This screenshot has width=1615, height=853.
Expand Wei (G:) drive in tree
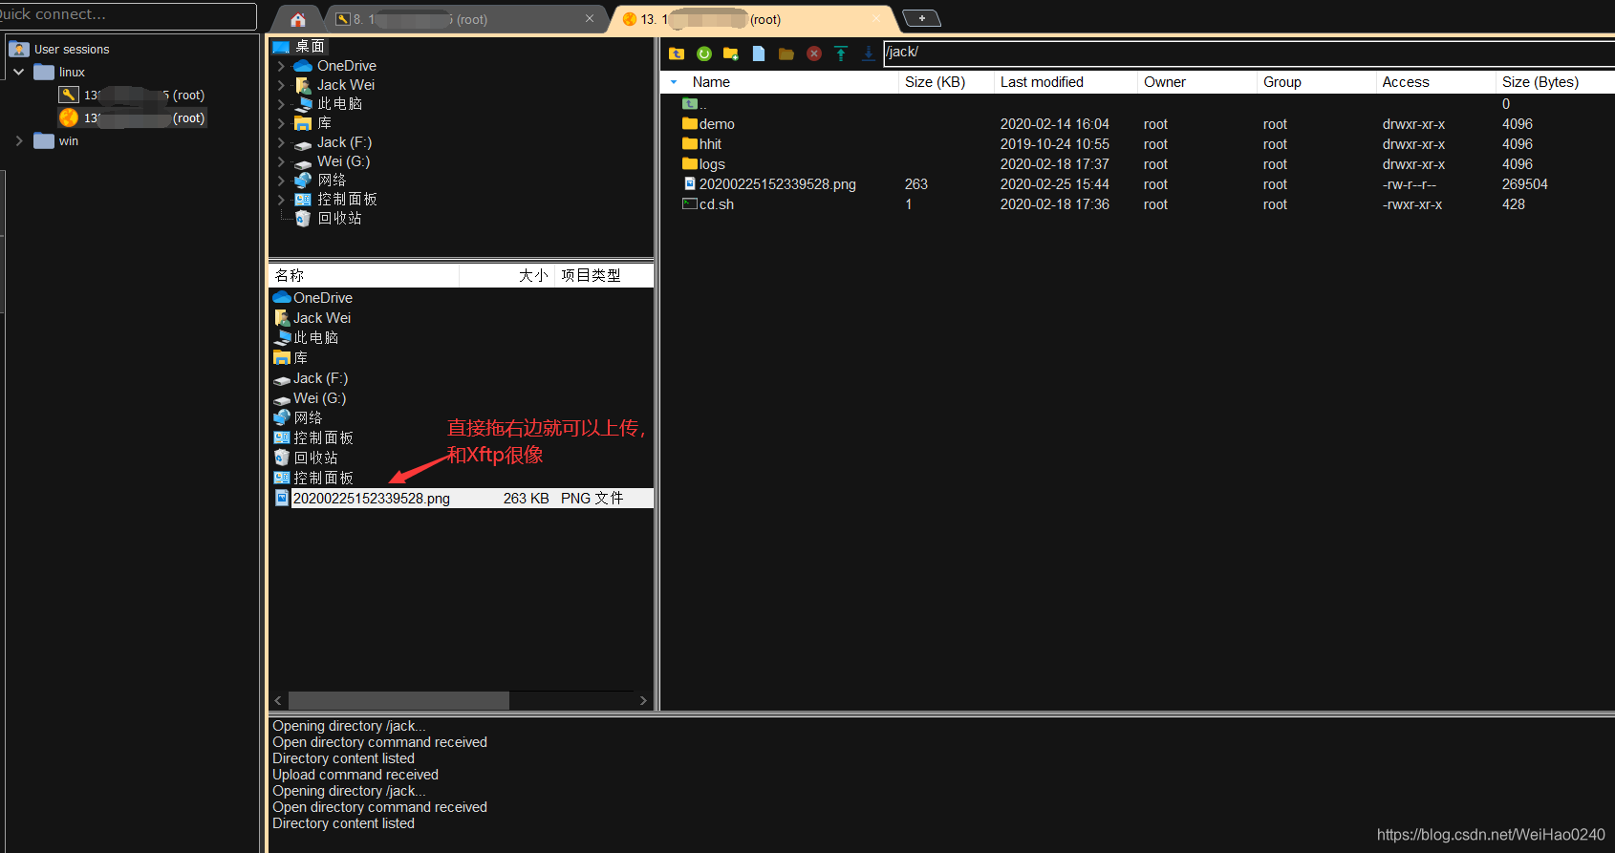[281, 161]
